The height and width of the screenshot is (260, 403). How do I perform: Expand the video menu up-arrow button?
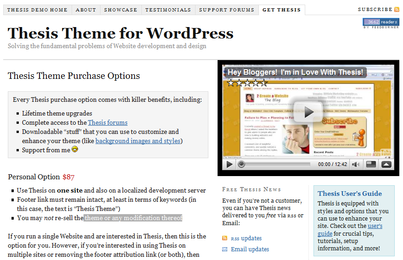386,164
